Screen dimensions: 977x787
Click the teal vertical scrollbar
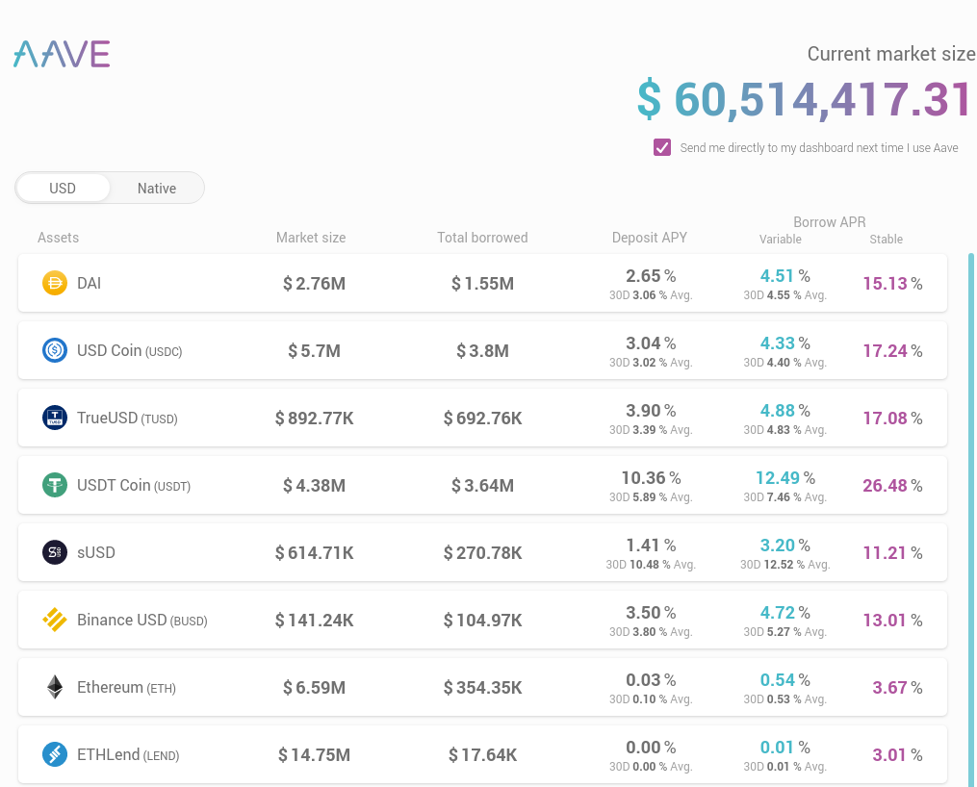pos(971,520)
